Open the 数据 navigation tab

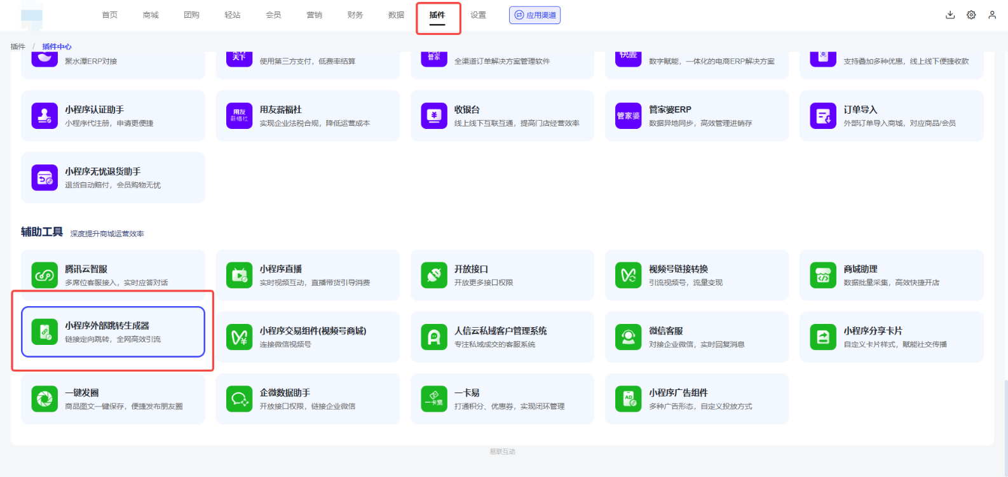396,15
